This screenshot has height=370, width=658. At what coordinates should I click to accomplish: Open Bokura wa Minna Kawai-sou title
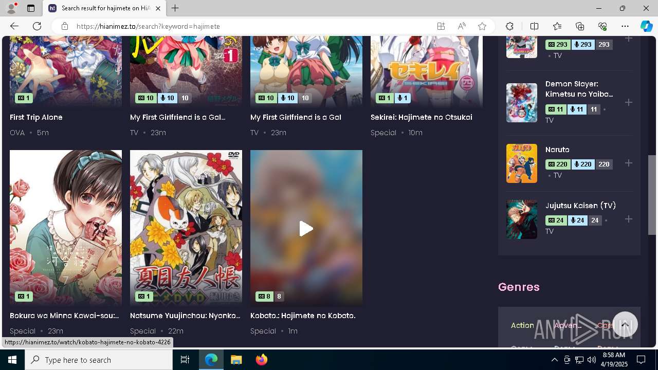click(x=64, y=316)
